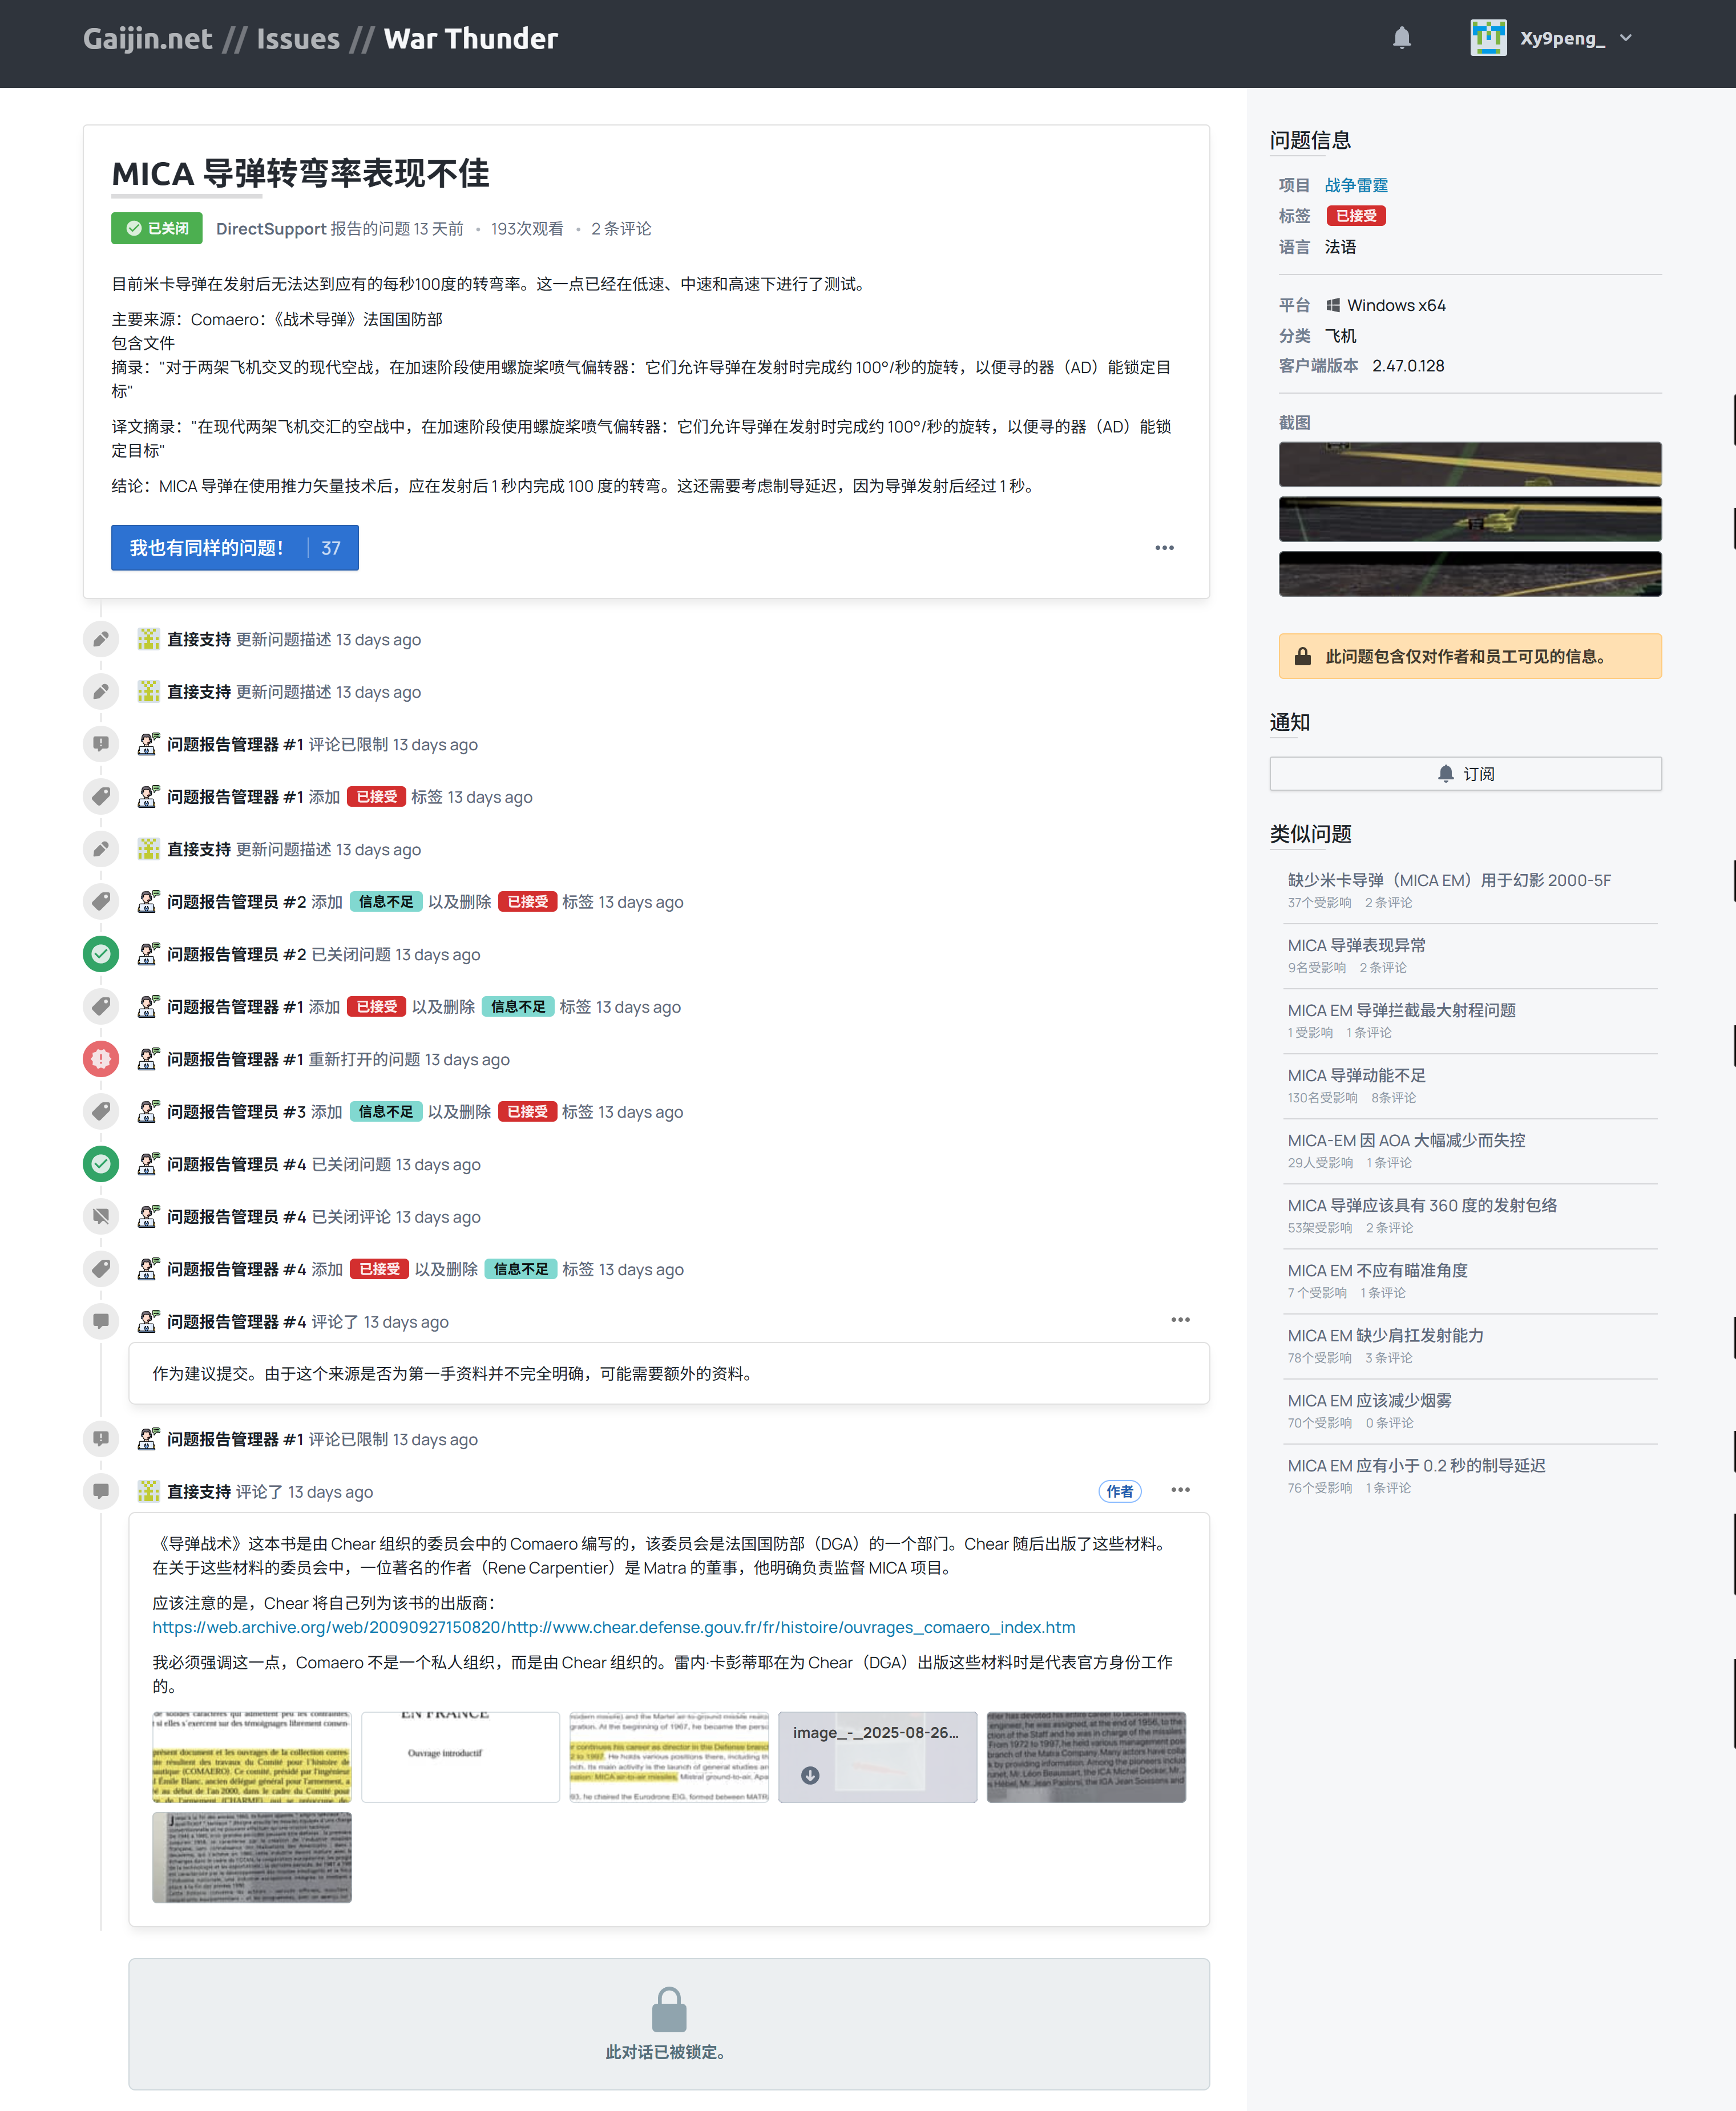Open the 战争雷霆 project link
The height and width of the screenshot is (2111, 1736).
point(1356,185)
